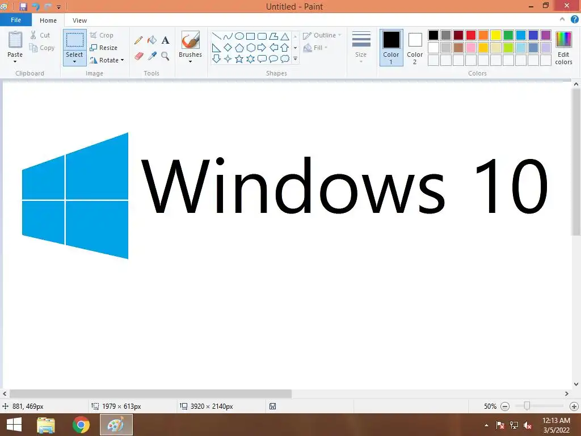Select the Right arrow shape

pyautogui.click(x=262, y=48)
